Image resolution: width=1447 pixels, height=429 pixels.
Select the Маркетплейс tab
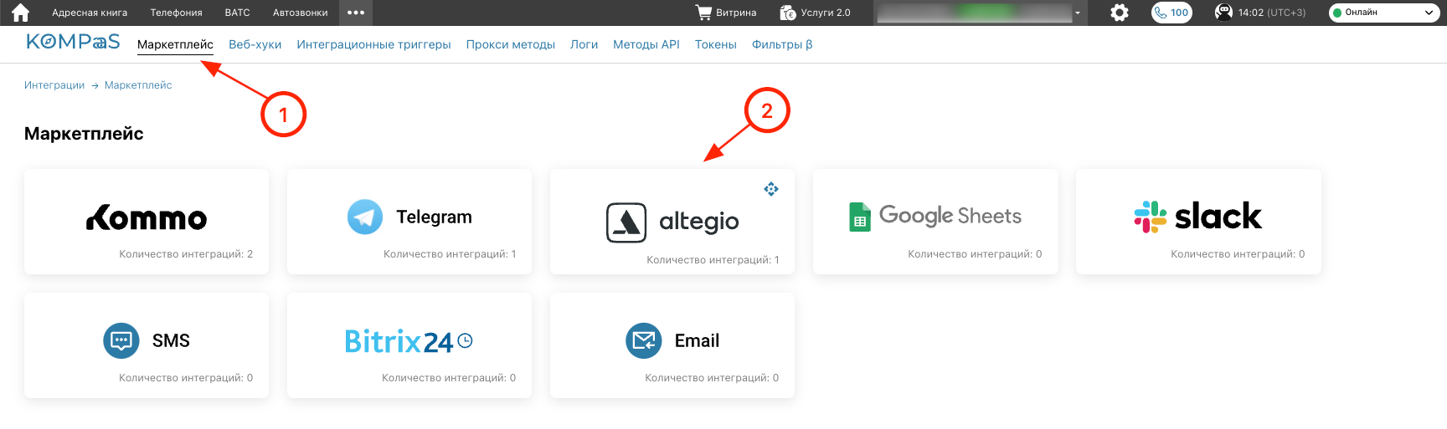click(175, 45)
